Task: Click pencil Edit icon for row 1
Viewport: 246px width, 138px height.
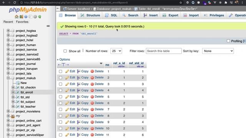Action: [x=67, y=71]
